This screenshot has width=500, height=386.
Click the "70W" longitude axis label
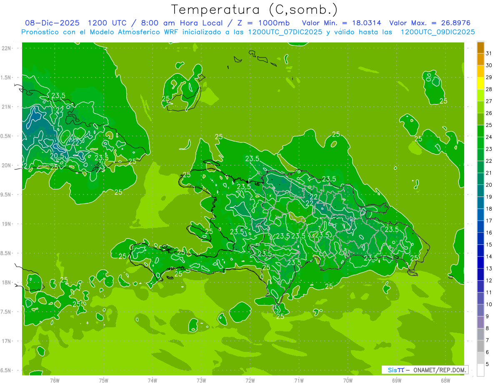(x=348, y=380)
